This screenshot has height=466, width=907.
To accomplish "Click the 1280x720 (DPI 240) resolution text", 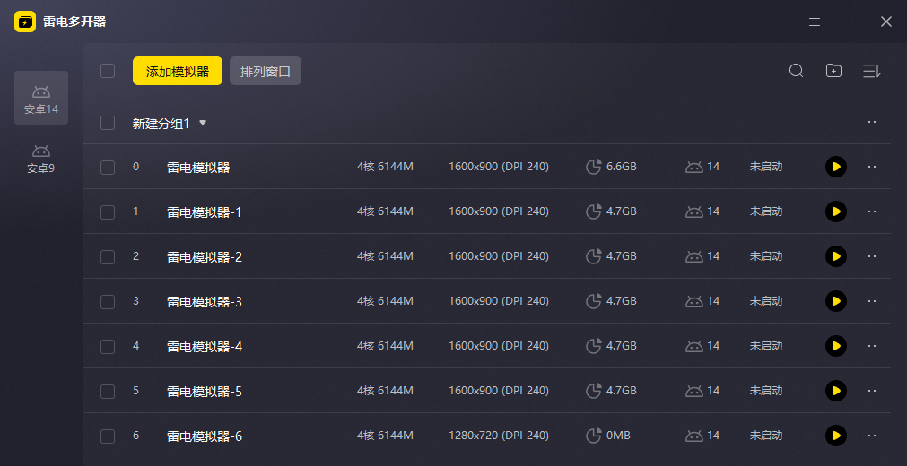I will tap(499, 436).
